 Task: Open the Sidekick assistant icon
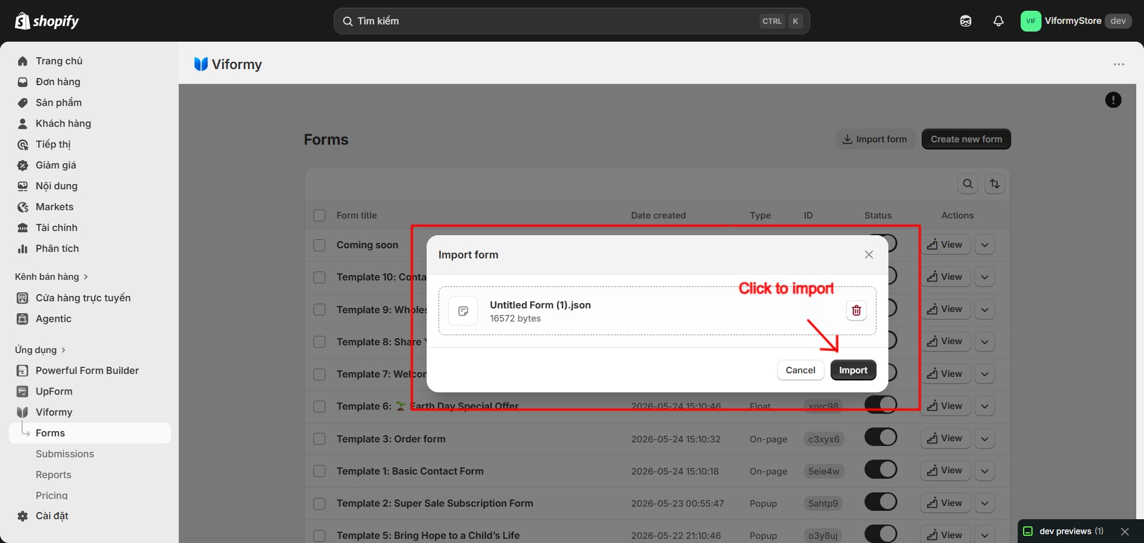coord(966,21)
